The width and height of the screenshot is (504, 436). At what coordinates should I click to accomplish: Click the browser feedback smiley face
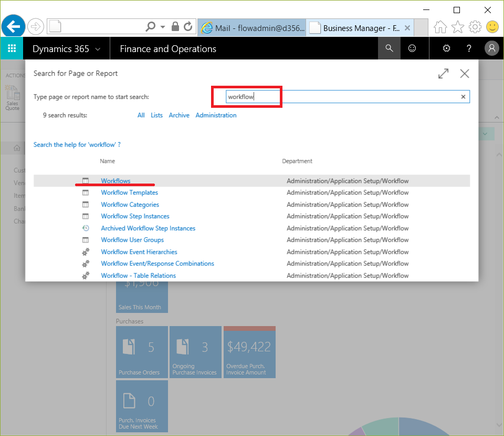click(492, 27)
